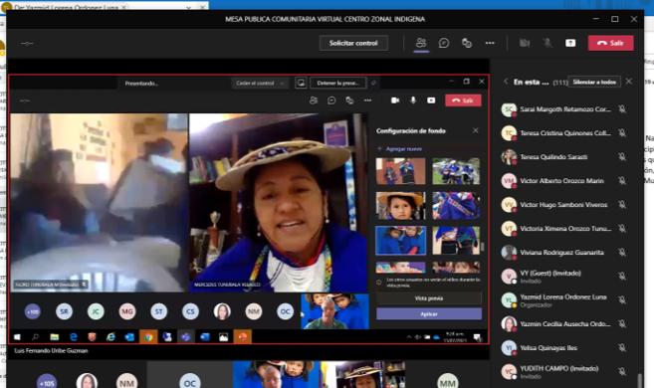654x388 pixels.
Task: Click MG avatar in shared participant strip
Action: 127,311
